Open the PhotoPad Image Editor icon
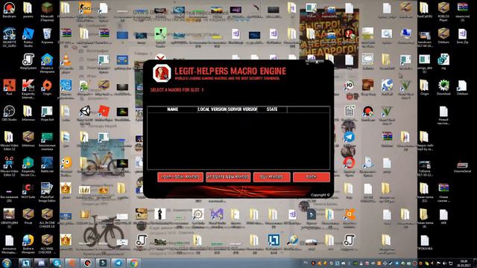 click(x=47, y=192)
